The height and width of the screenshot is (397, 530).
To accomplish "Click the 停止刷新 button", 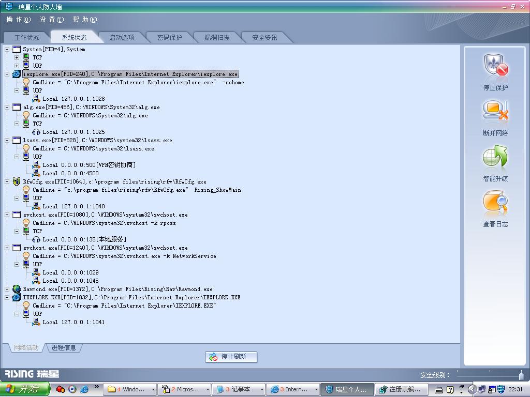I will click(231, 357).
